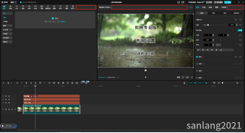This screenshot has width=245, height=133.
Task: Open the selection tool dropdown arrow in timeline toolbar
Action: [11, 83]
